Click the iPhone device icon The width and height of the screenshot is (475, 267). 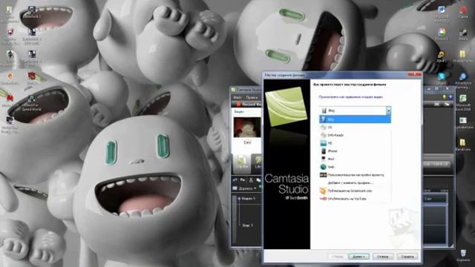324,151
